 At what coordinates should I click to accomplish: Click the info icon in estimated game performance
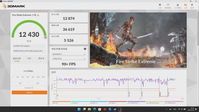pyautogui.click(x=85, y=49)
